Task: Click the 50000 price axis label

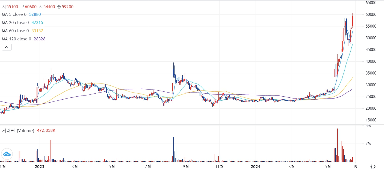Action: 371,38
